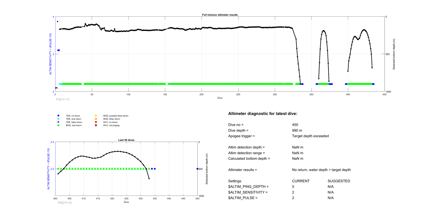Click the orange triangle legend icon for BOD, false return
425x220 pixels.
click(x=96, y=119)
